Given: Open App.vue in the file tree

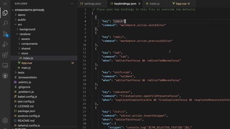Looking at the screenshot, I should click(x=44, y=63).
